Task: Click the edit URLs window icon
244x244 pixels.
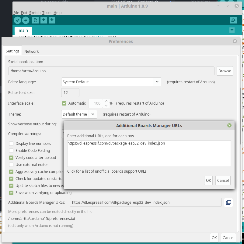Action: click(228, 202)
